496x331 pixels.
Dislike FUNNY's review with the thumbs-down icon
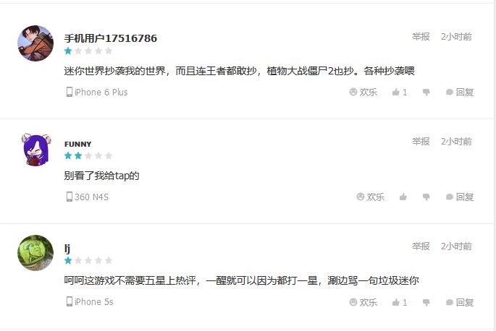coord(426,197)
